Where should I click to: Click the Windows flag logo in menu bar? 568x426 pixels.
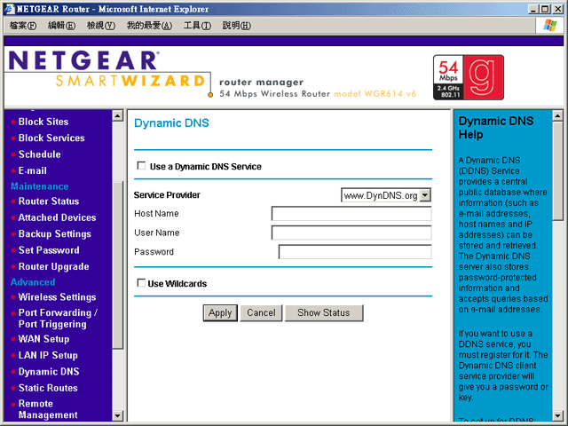[549, 25]
